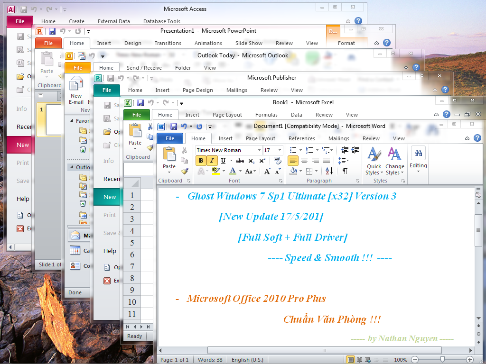Open the Quick Styles dropdown in Word
This screenshot has width=486, height=364.
(374, 161)
